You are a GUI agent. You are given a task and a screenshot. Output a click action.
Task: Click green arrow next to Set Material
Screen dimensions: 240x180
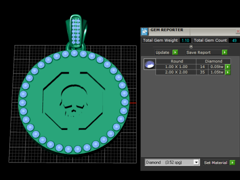[232, 162]
